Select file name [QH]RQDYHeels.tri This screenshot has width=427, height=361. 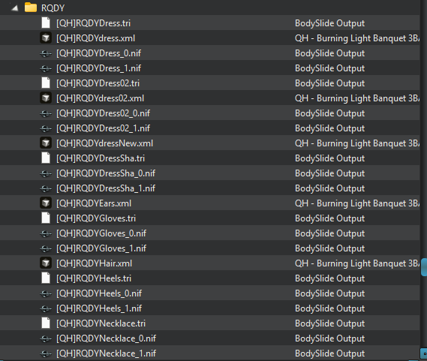pos(94,278)
